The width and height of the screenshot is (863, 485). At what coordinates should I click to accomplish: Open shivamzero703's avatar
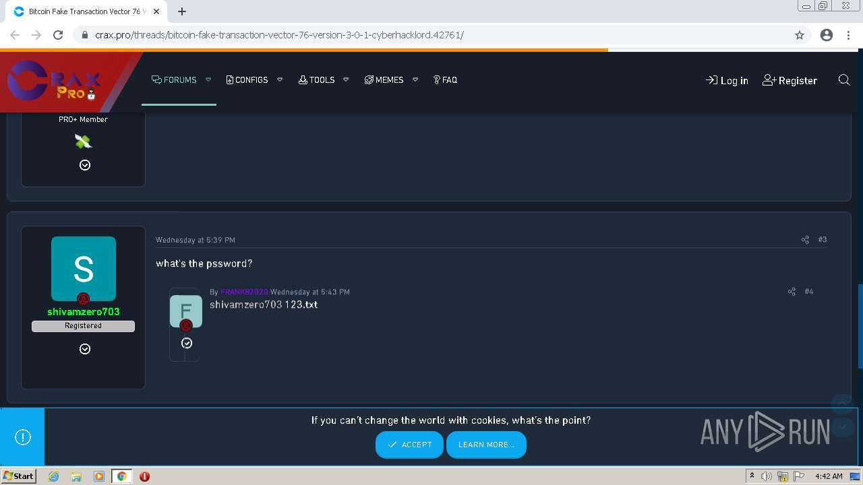(x=84, y=269)
